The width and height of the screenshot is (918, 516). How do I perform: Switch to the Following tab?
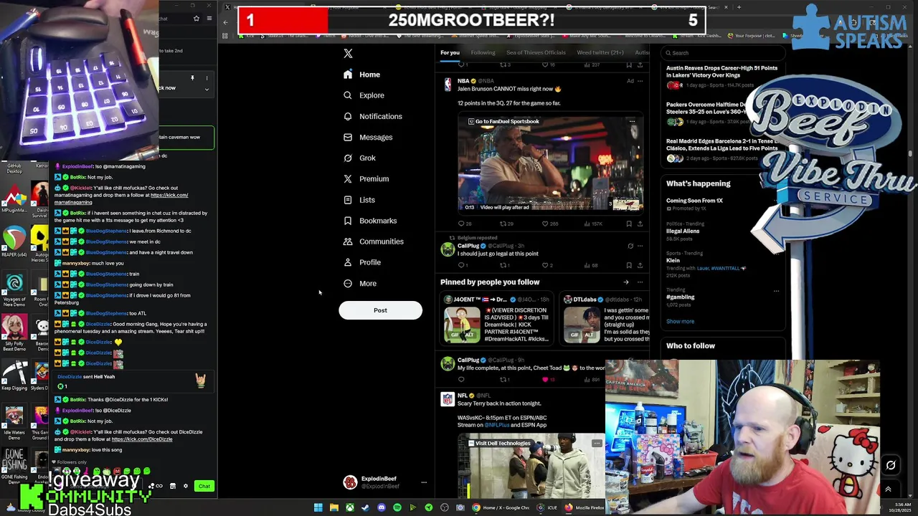483,52
